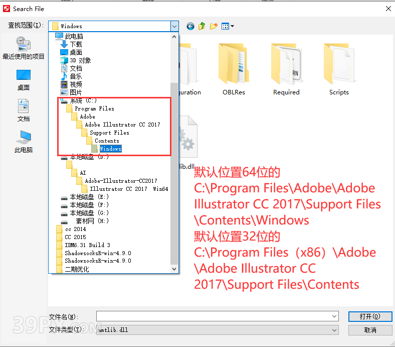Open Recent Items (最近使用的项目) in sidebar

pyautogui.click(x=24, y=48)
